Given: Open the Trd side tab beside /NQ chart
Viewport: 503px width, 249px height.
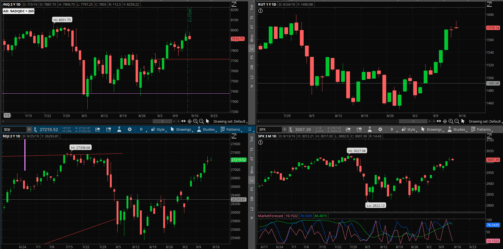Looking at the screenshot, I should (252, 8).
